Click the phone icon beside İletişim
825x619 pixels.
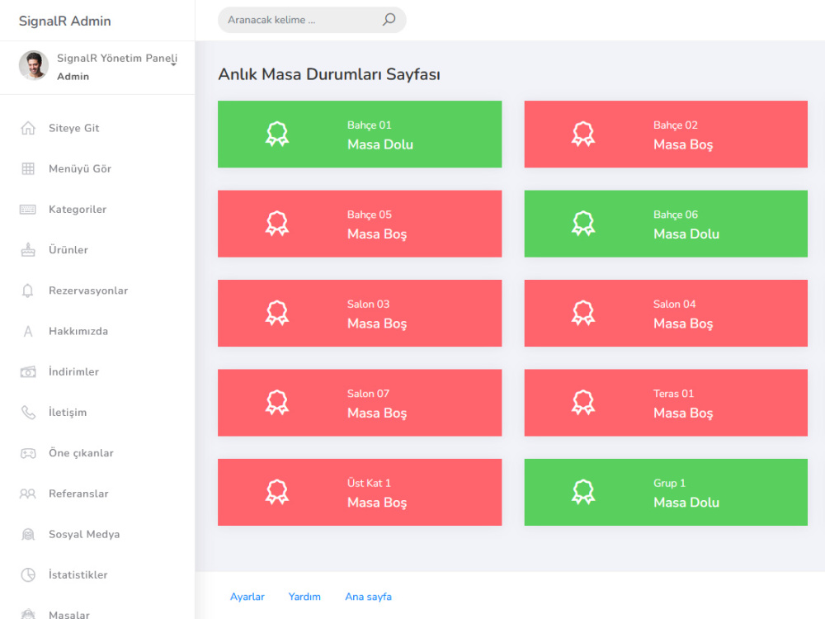28,412
